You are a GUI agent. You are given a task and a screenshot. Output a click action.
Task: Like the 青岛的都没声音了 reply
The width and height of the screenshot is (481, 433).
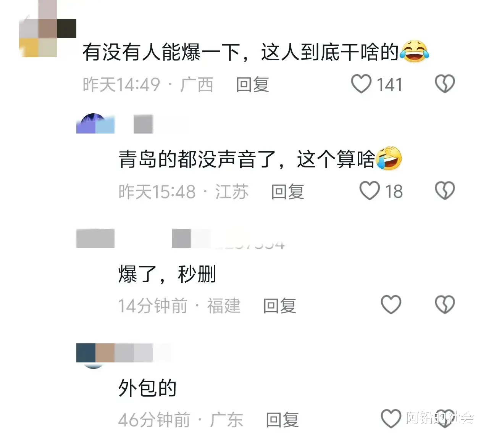pyautogui.click(x=370, y=191)
